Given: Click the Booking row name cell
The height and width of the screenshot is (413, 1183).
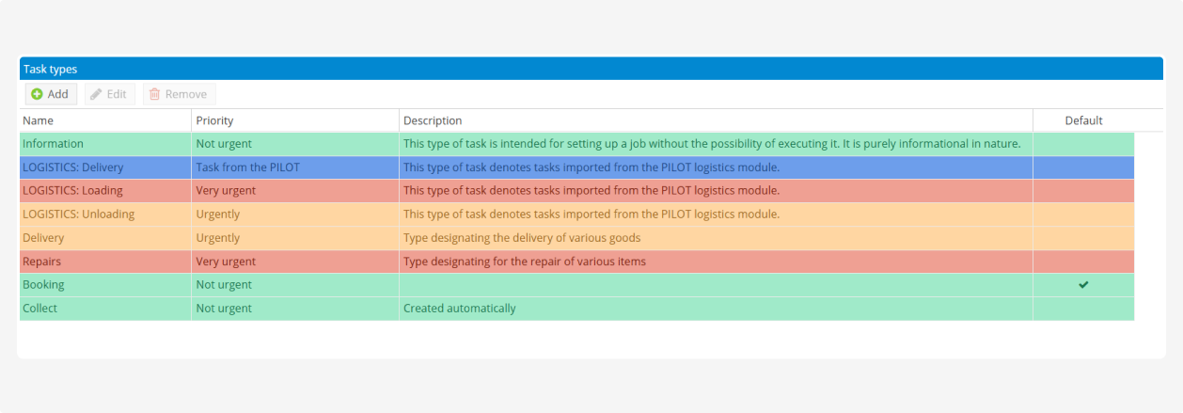Looking at the screenshot, I should point(43,285).
